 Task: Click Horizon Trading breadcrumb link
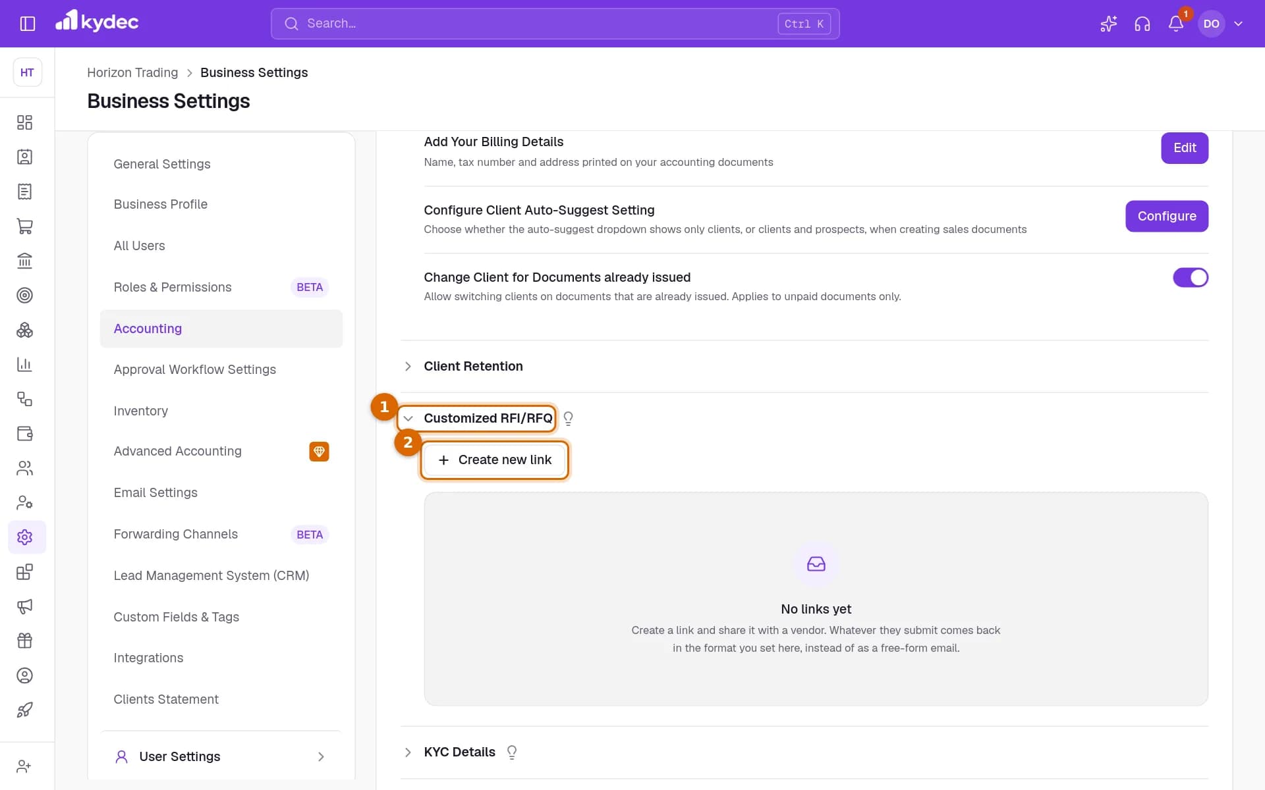tap(132, 72)
